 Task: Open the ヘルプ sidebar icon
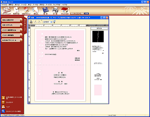click(x=3, y=107)
